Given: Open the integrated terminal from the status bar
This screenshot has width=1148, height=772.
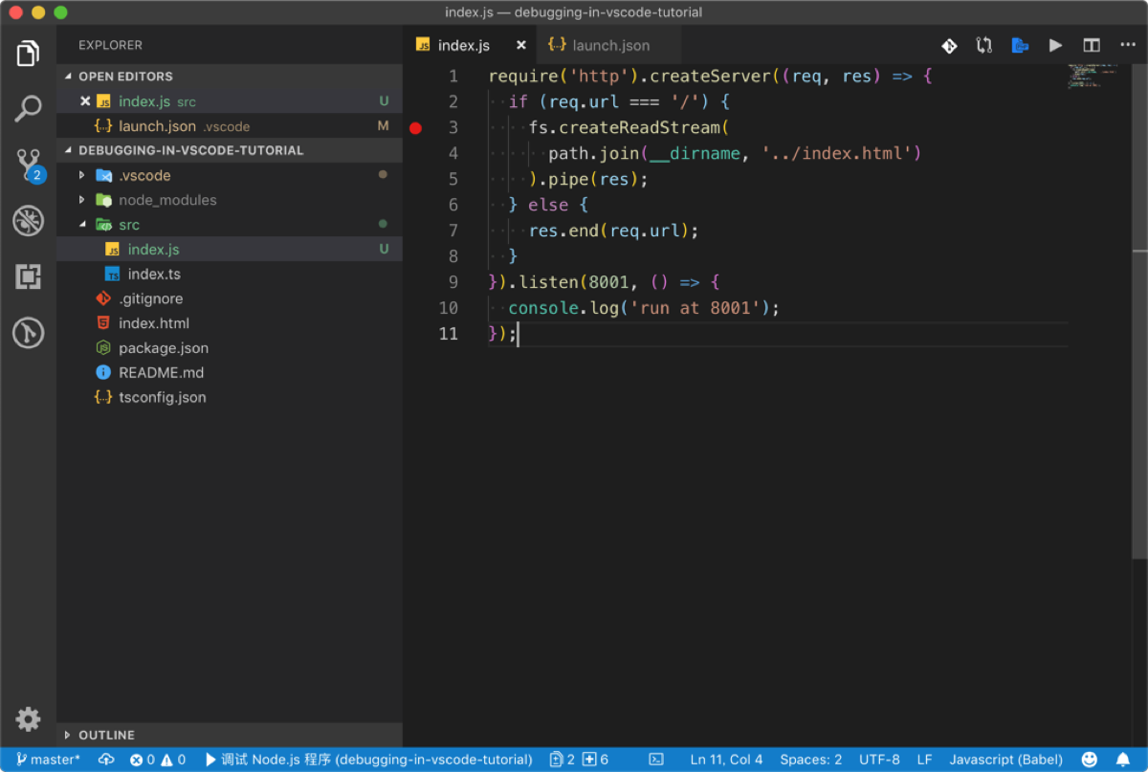Looking at the screenshot, I should tap(655, 759).
